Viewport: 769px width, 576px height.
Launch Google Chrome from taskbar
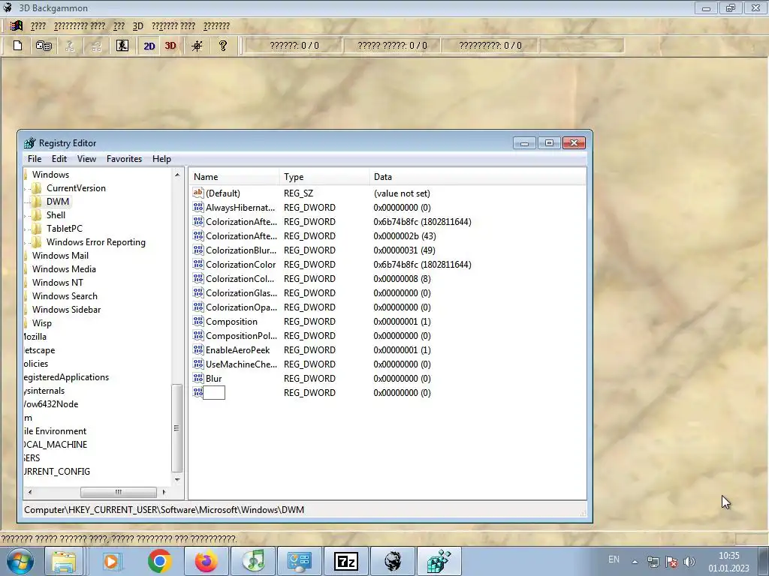pyautogui.click(x=159, y=561)
